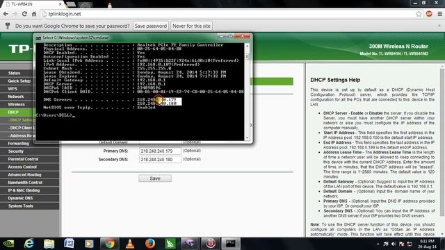Go forward in Chrome navigation
This screenshot has width=445, height=250.
[15, 14]
